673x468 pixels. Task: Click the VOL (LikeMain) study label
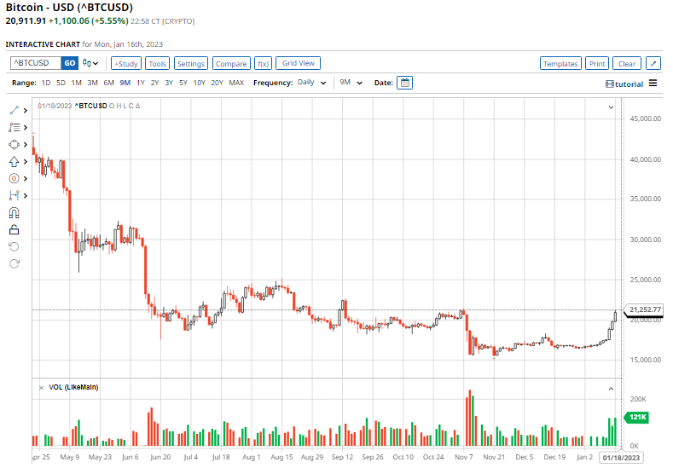pos(73,387)
